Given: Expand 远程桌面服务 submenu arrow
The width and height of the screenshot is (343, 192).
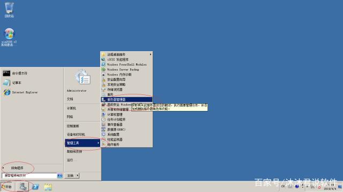Looking at the screenshot, I should point(150,54).
